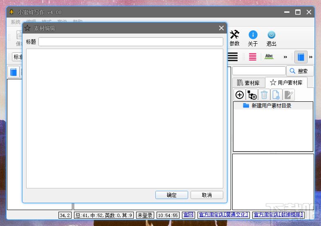This screenshot has width=321, height=226.
Task: Expand toolbar overflow arrows after Abc icon
Action: 285,57
